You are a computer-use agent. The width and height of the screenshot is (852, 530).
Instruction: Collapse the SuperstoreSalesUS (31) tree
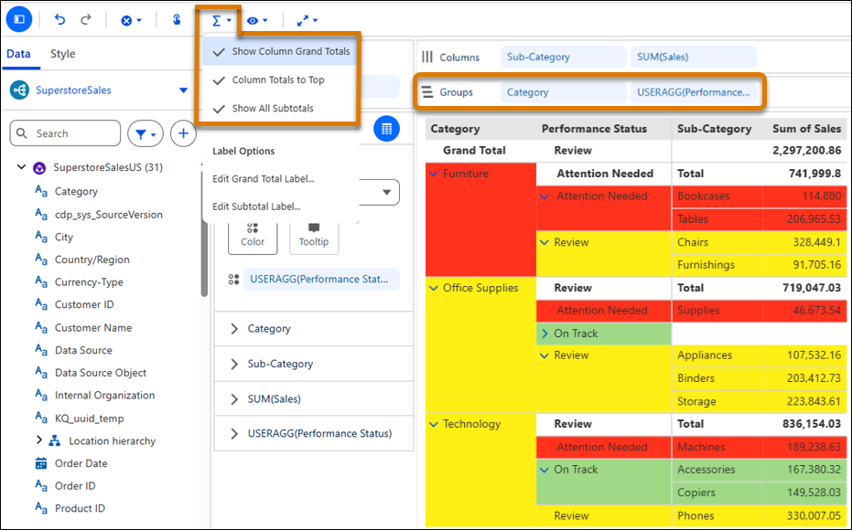point(21,167)
